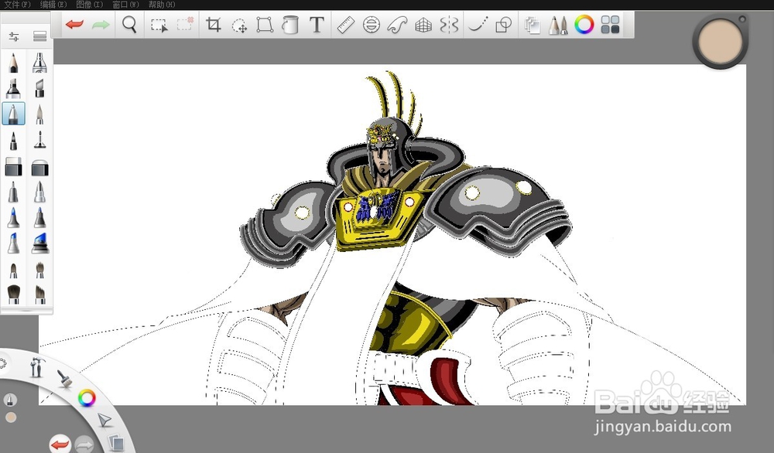Click the green Redo arrow in top toolbar
The height and width of the screenshot is (453, 774).
[x=101, y=24]
